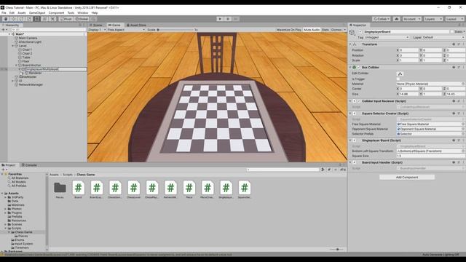Click the Global toggle button
This screenshot has width=466, height=262.
tap(82, 19)
